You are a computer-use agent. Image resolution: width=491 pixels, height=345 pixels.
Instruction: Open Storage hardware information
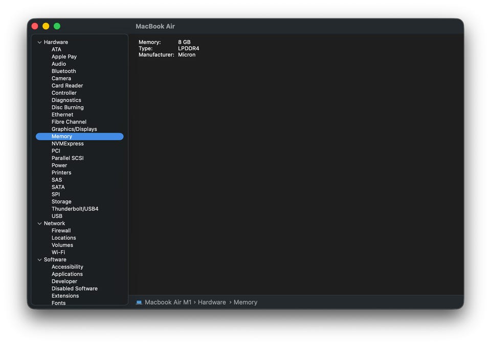tap(61, 202)
